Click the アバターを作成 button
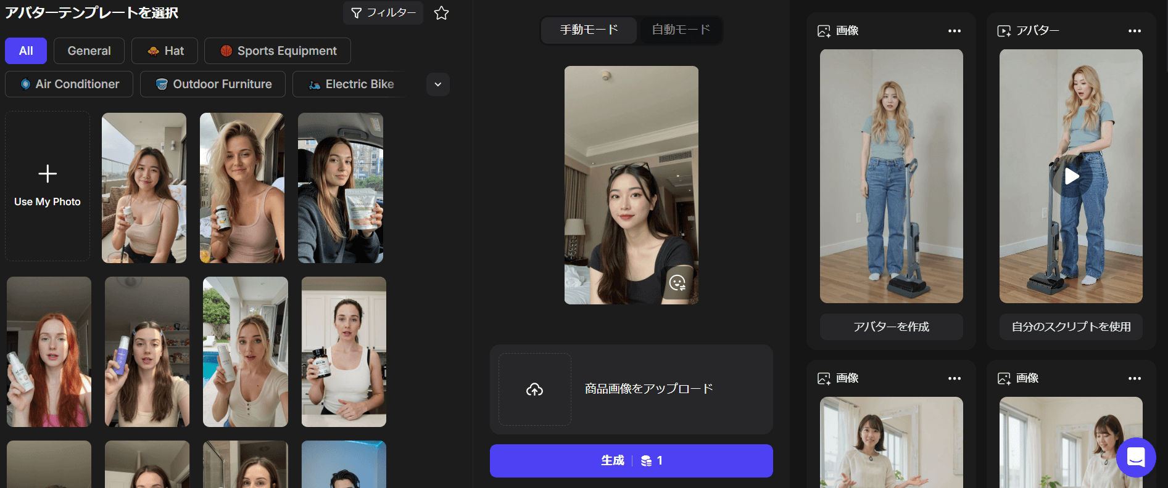The width and height of the screenshot is (1168, 488). 892,327
